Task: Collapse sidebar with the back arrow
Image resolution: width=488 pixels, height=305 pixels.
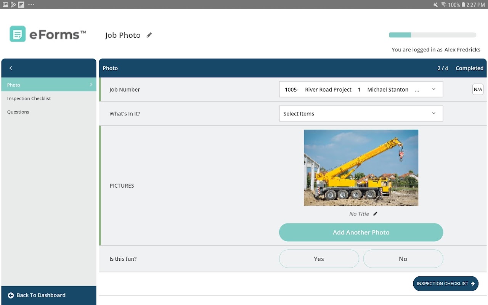Action: (11, 68)
